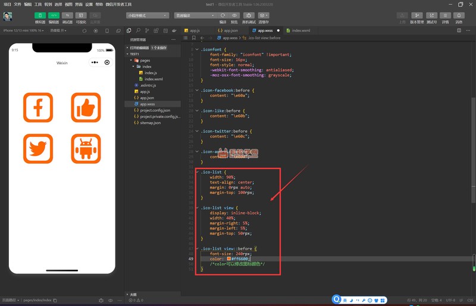
Task: Click the simulator capsule menu dots
Action: 95,63
